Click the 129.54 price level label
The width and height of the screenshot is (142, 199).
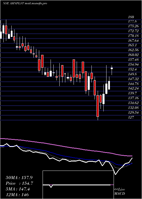(x=133, y=113)
